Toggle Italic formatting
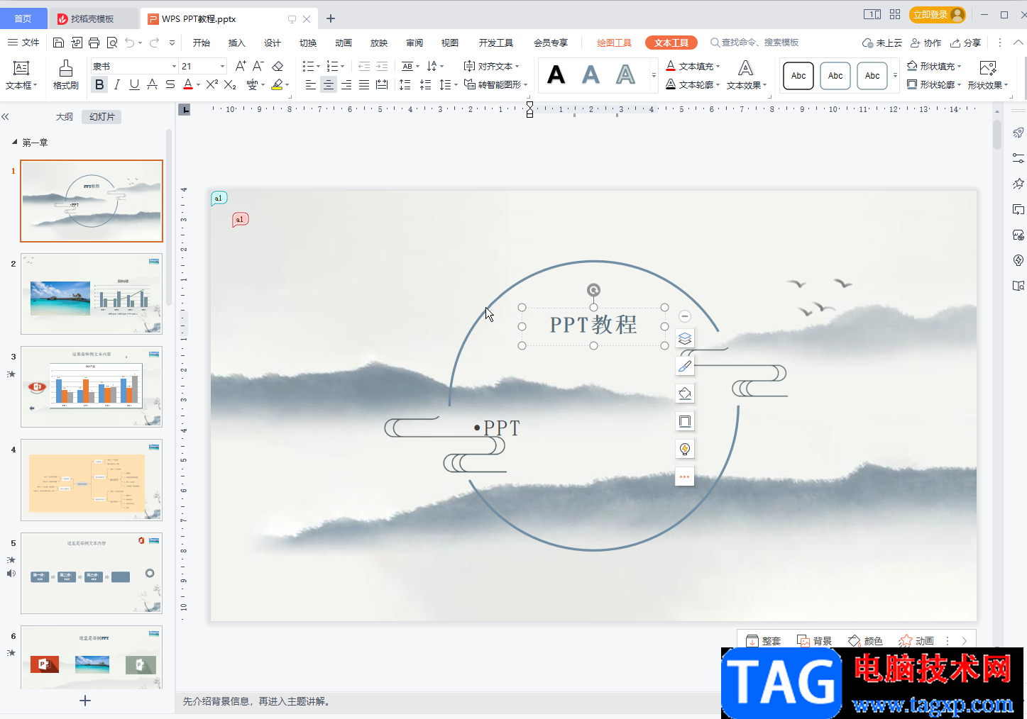Image resolution: width=1027 pixels, height=719 pixels. coord(116,84)
